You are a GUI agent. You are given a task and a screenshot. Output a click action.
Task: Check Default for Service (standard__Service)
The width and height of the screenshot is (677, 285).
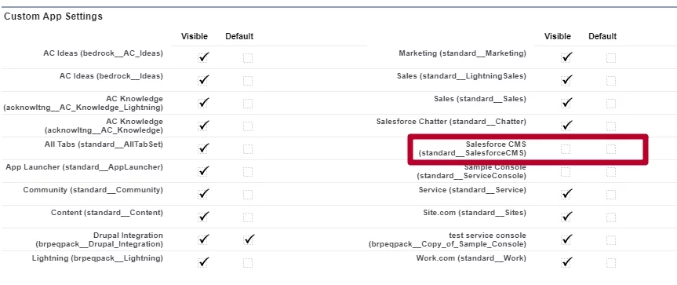pyautogui.click(x=611, y=195)
